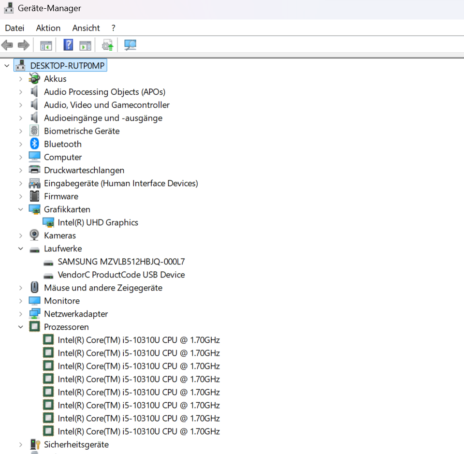This screenshot has height=454, width=464.
Task: Click the Firmware chip icon
Action: (x=34, y=196)
